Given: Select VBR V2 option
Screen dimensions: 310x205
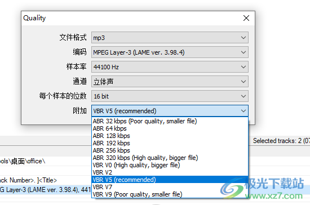Looking at the screenshot, I should tap(170, 172).
